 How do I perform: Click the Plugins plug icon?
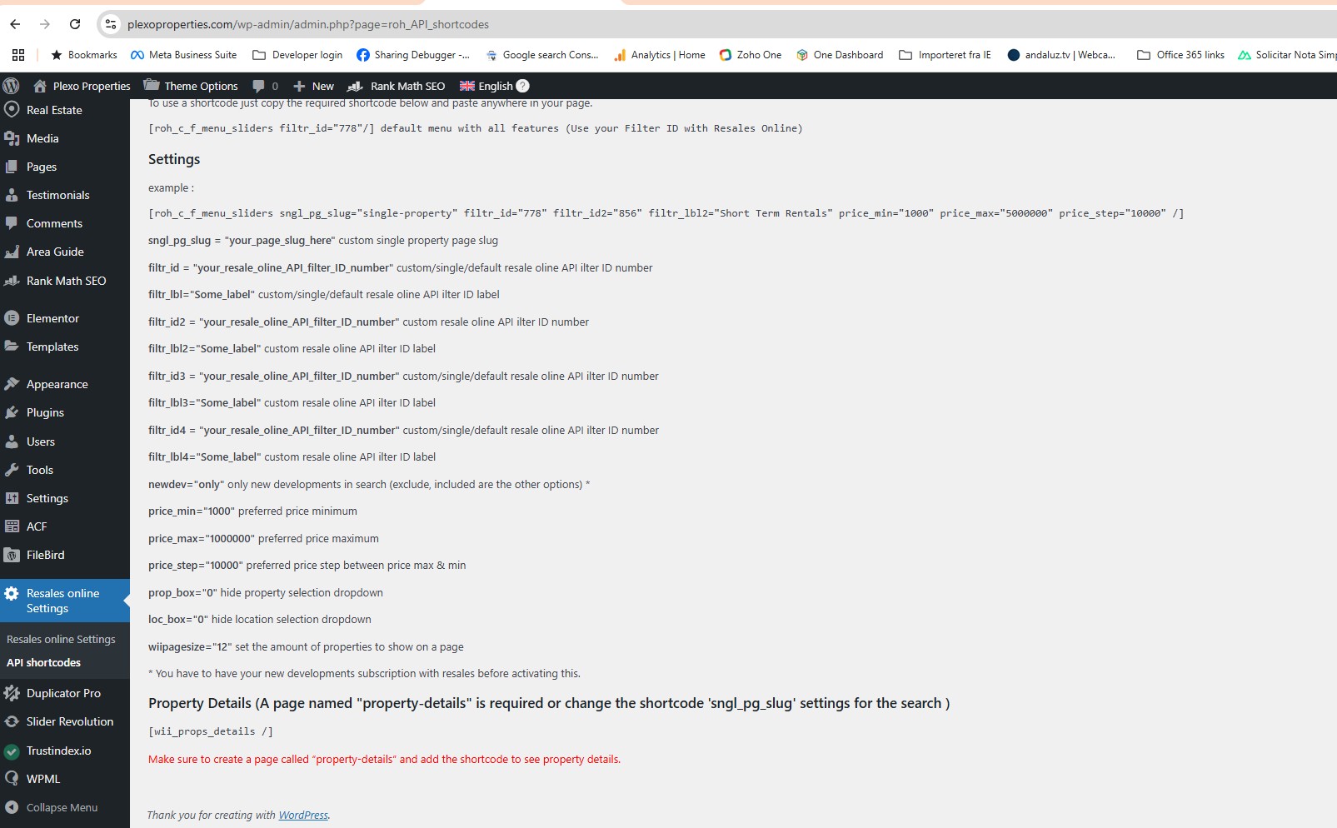[x=12, y=412]
